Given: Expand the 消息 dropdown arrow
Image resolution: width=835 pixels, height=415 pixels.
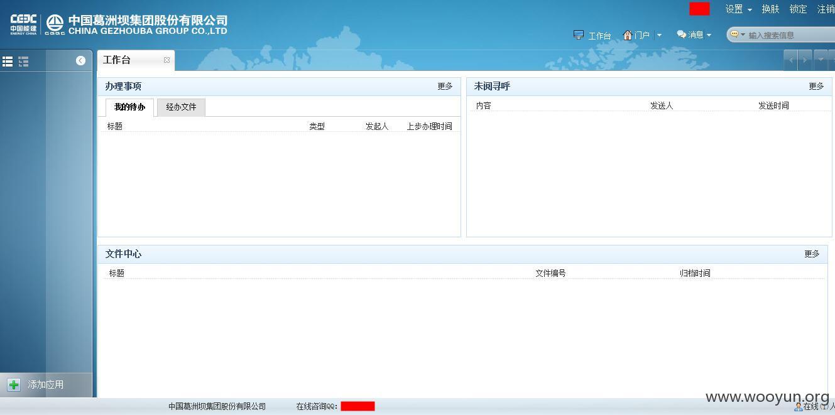Looking at the screenshot, I should [709, 35].
